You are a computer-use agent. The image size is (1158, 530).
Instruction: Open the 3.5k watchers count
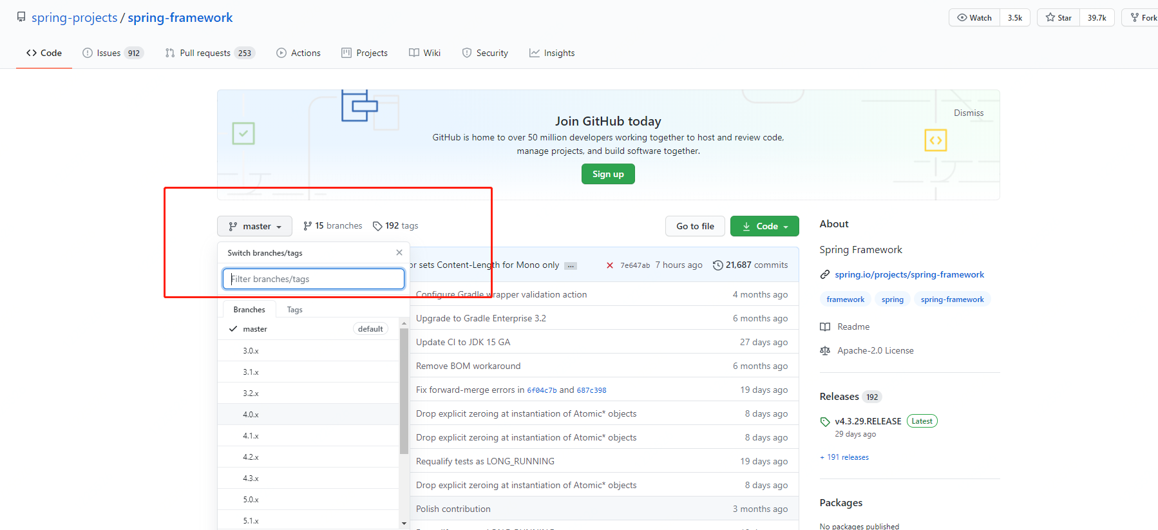tap(1015, 17)
